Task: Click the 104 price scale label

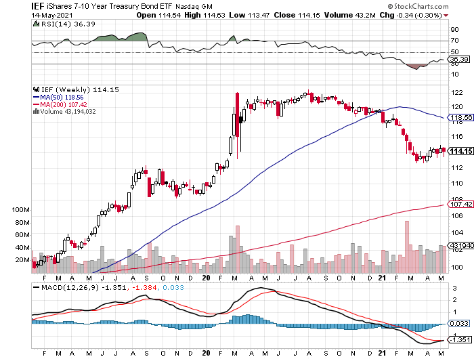Action: point(457,232)
